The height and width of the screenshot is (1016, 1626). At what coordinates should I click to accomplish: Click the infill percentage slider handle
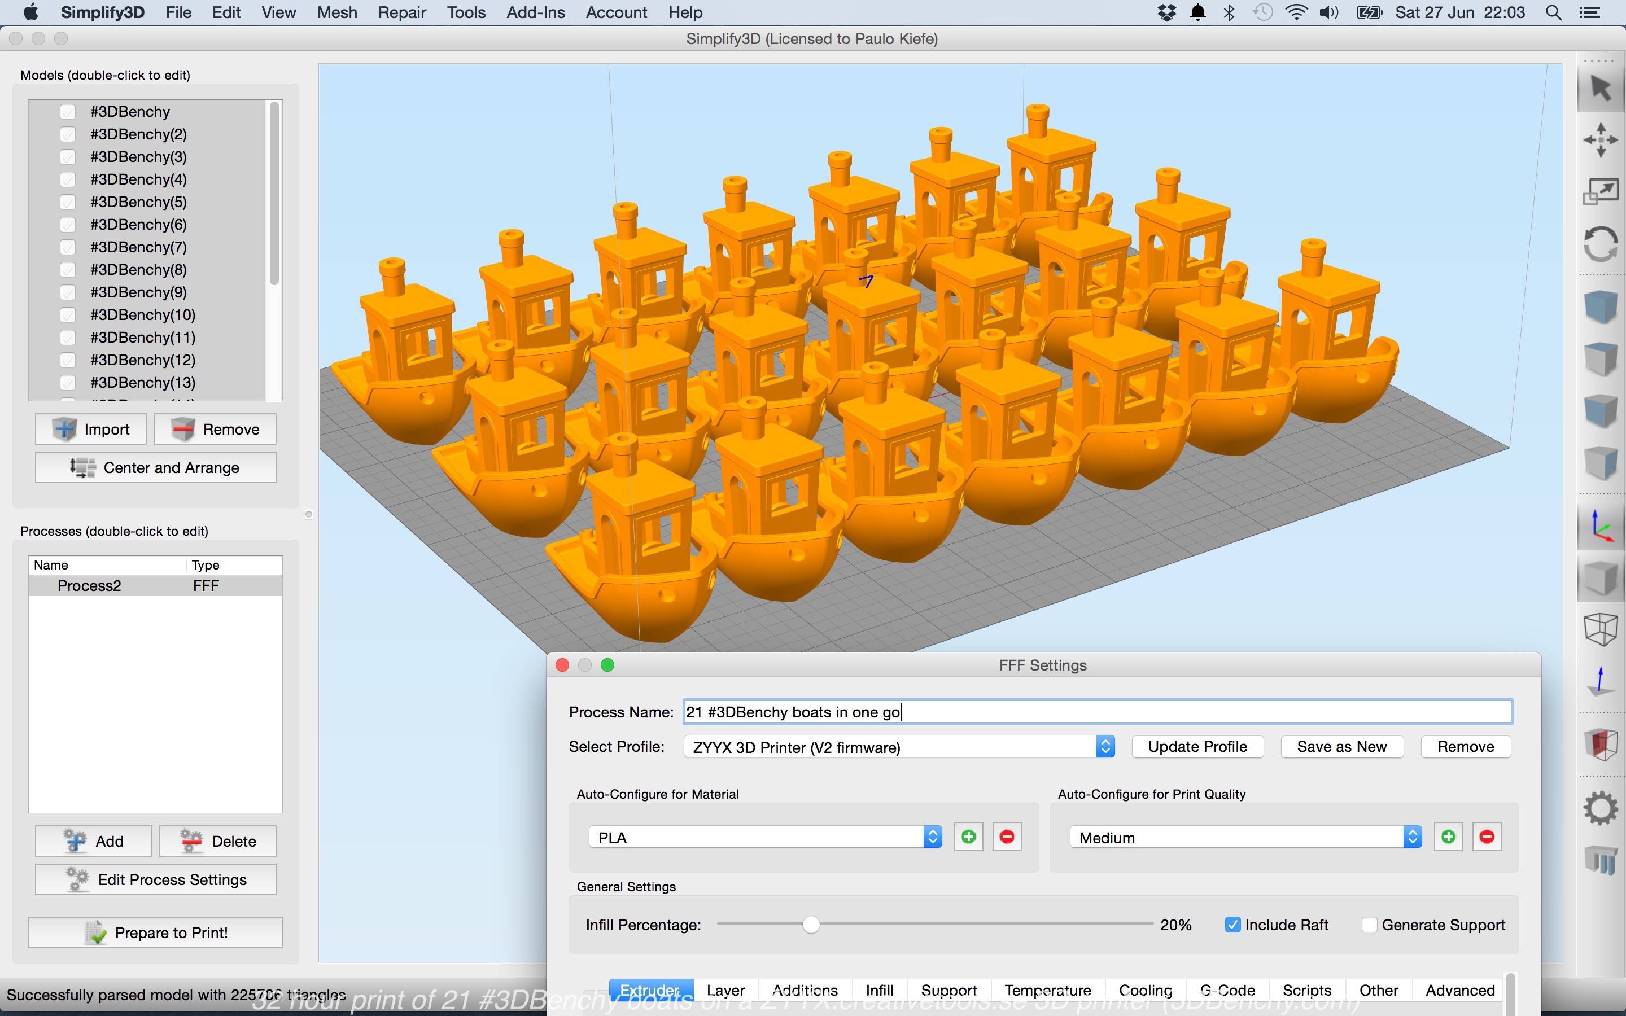[x=811, y=925]
